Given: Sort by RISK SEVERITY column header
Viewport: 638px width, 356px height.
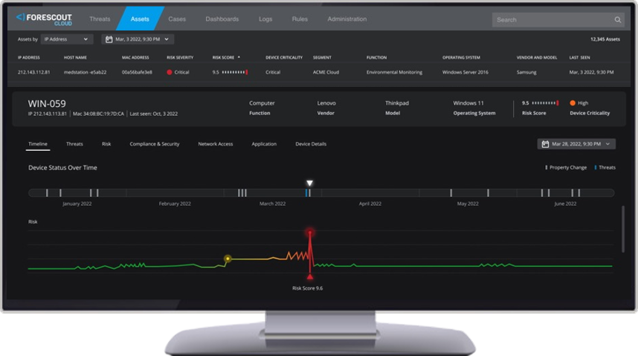Looking at the screenshot, I should [180, 57].
